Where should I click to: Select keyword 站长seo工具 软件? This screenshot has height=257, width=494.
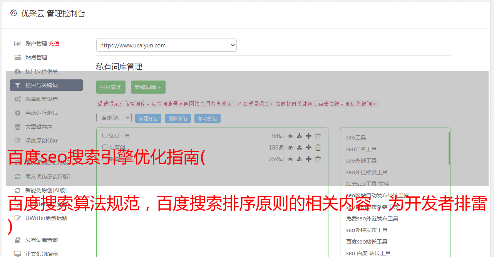pos(367,184)
